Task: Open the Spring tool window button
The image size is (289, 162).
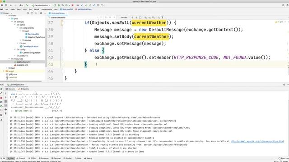Action: (88, 158)
